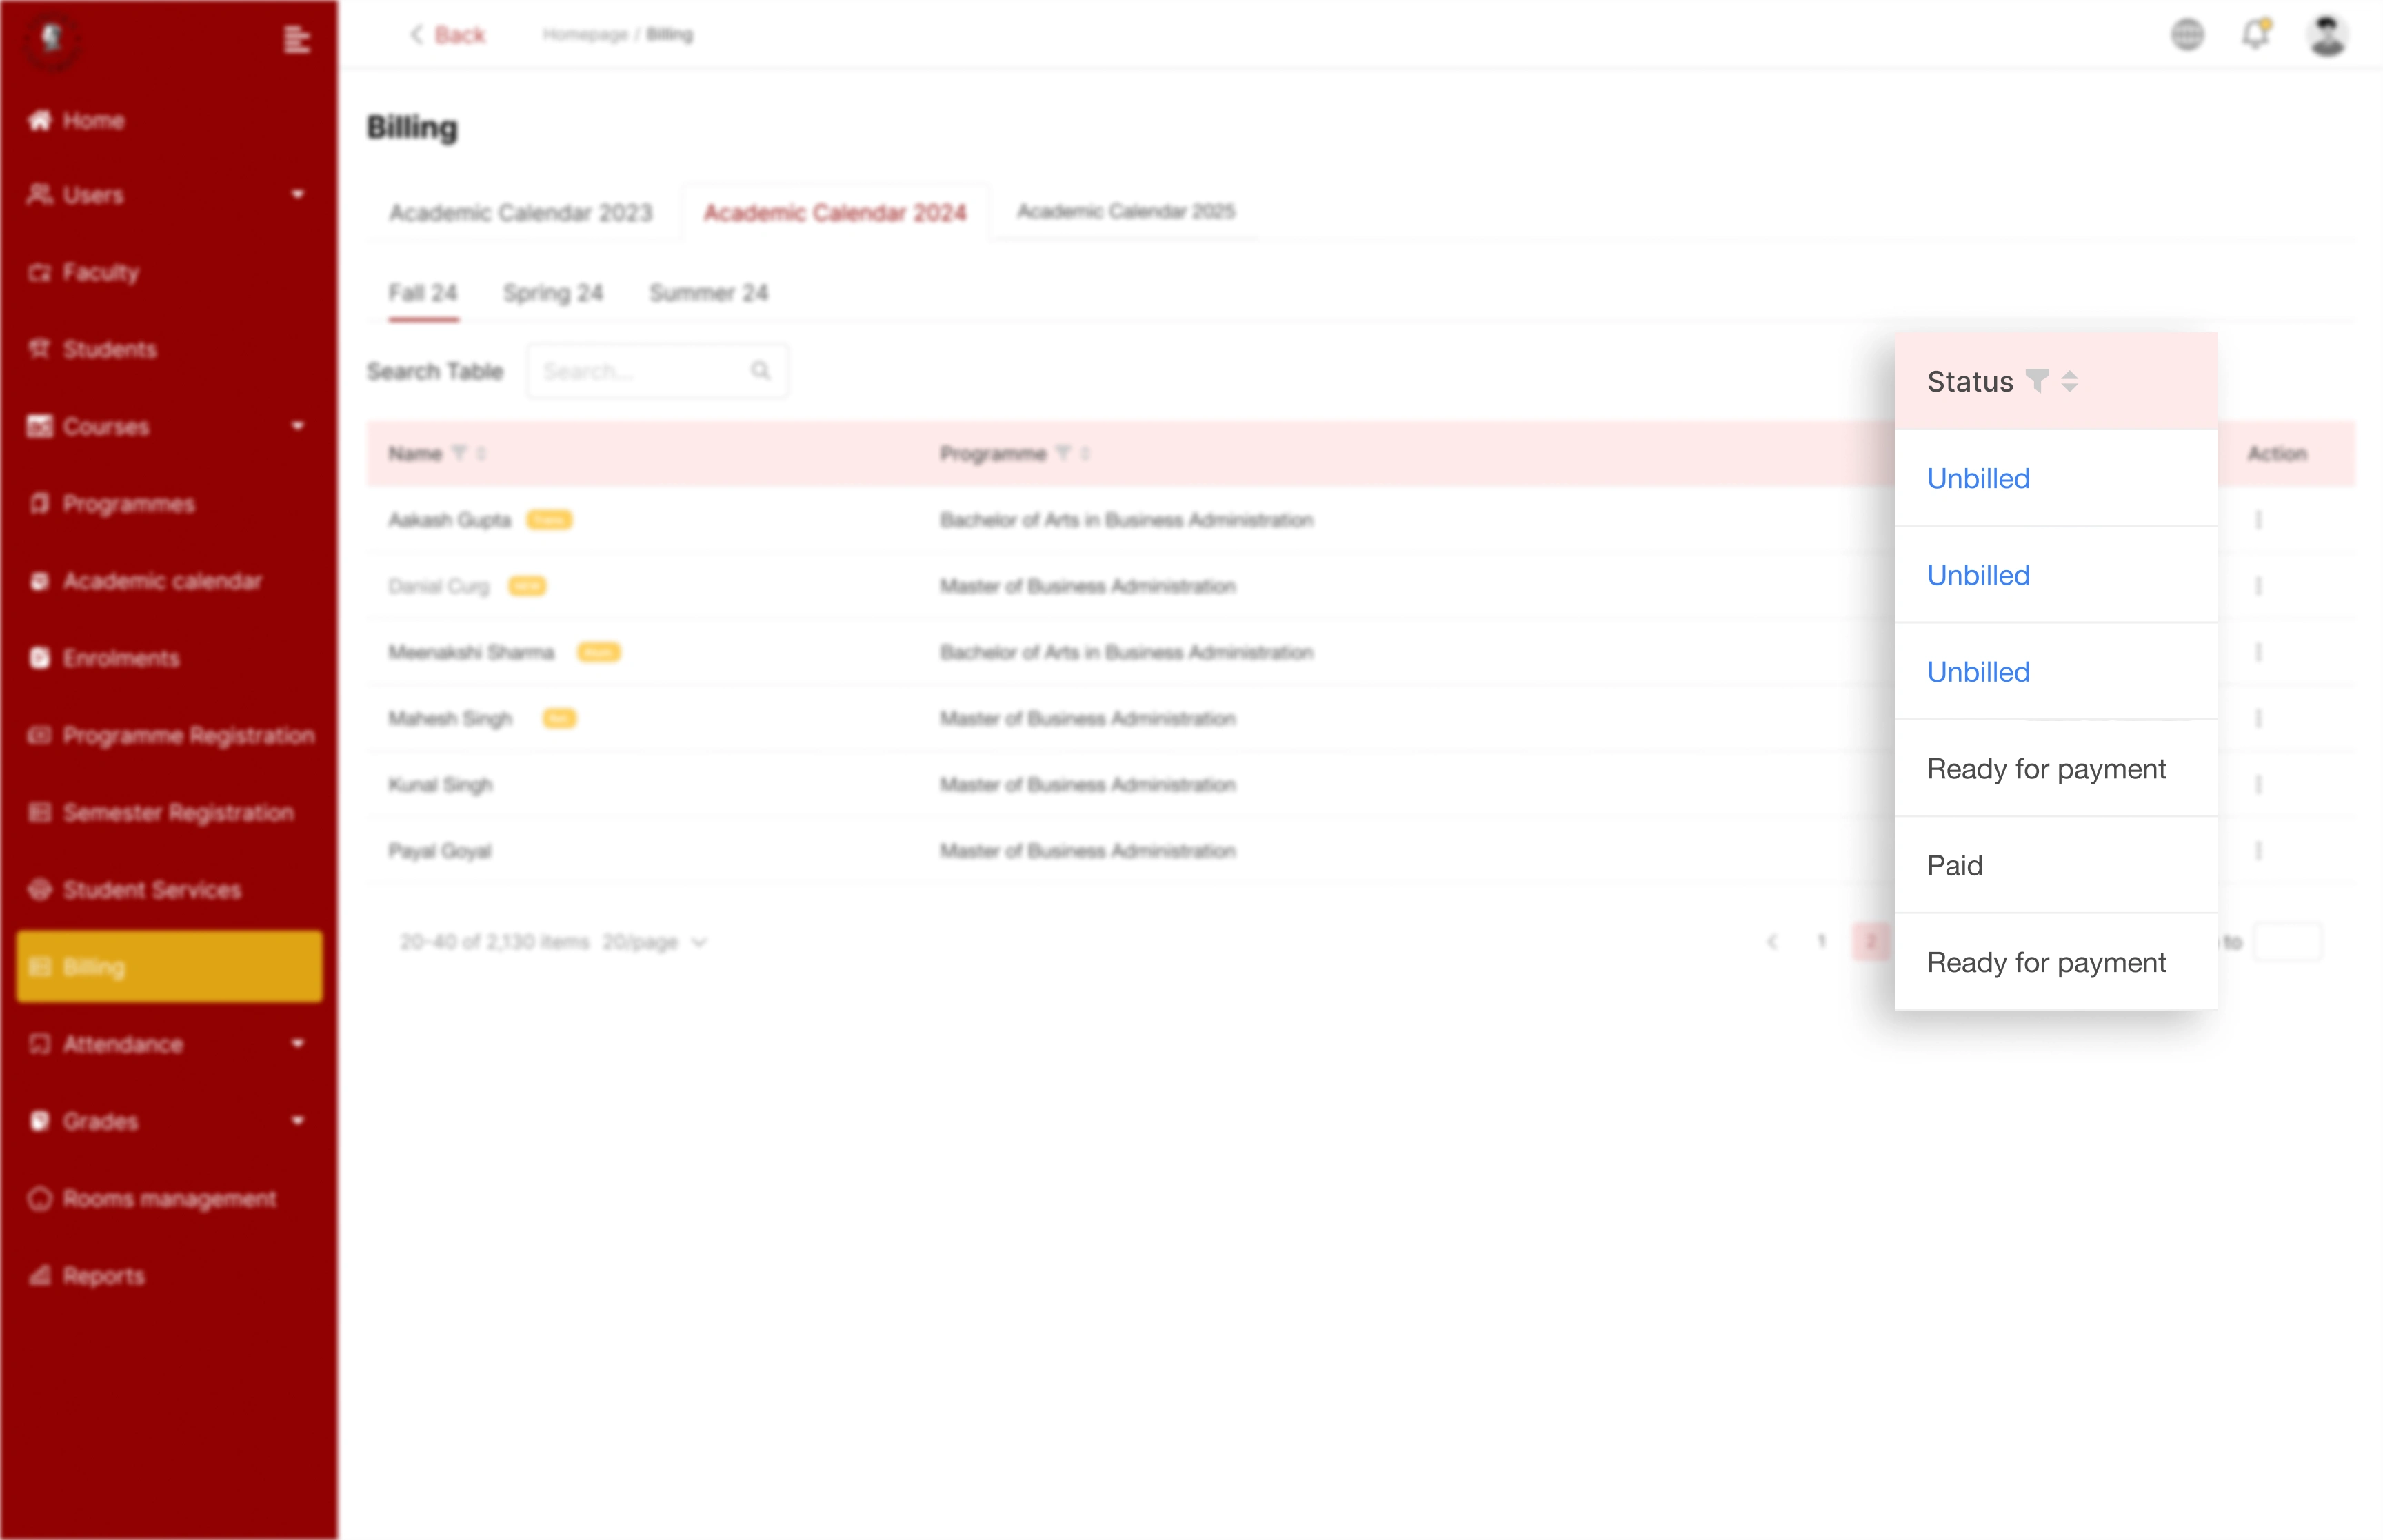Click the Status column sort arrows
The height and width of the screenshot is (1540, 2383).
(x=2070, y=381)
